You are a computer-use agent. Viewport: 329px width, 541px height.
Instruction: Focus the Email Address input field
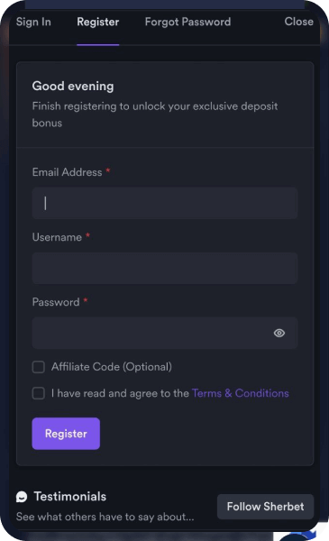click(x=165, y=203)
